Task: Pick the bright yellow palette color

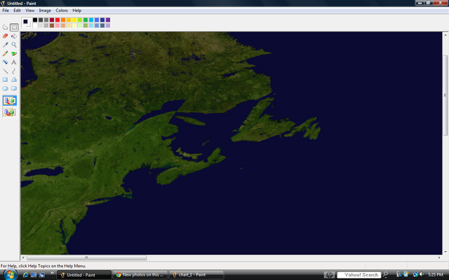Action: tap(74, 20)
